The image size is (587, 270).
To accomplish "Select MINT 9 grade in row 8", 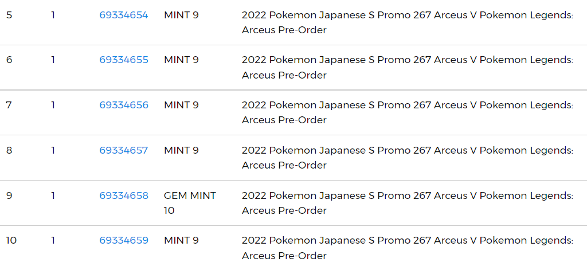I will 181,150.
